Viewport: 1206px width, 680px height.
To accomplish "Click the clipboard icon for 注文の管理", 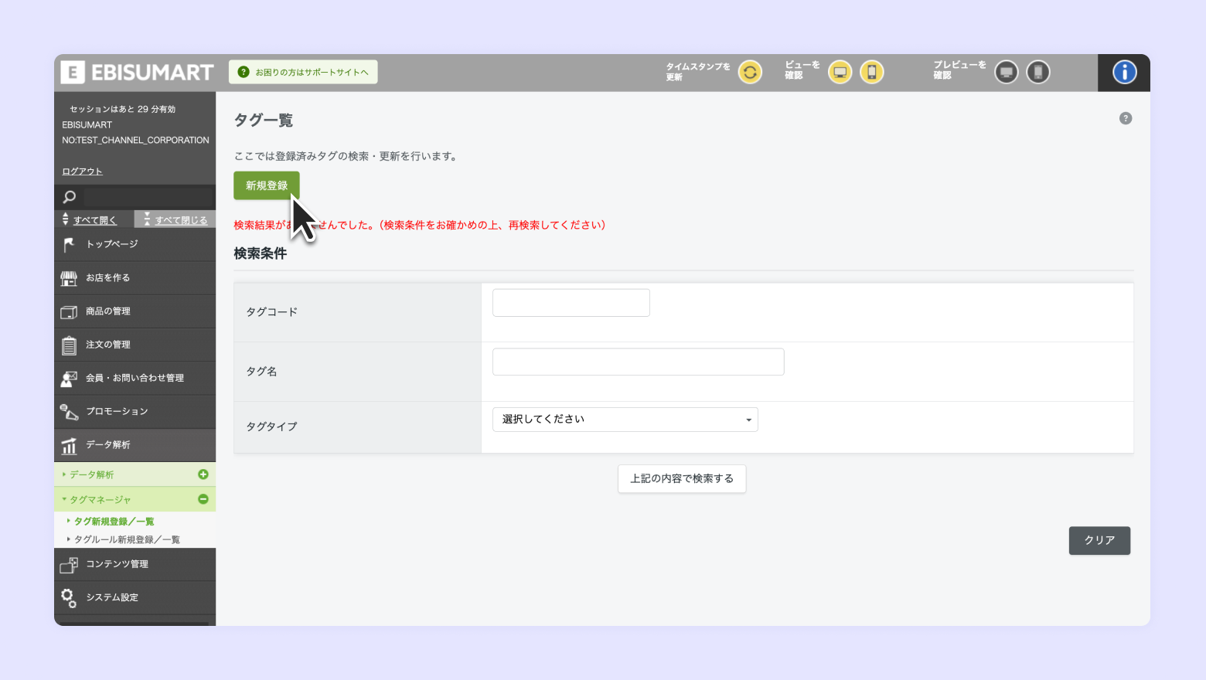I will point(69,345).
